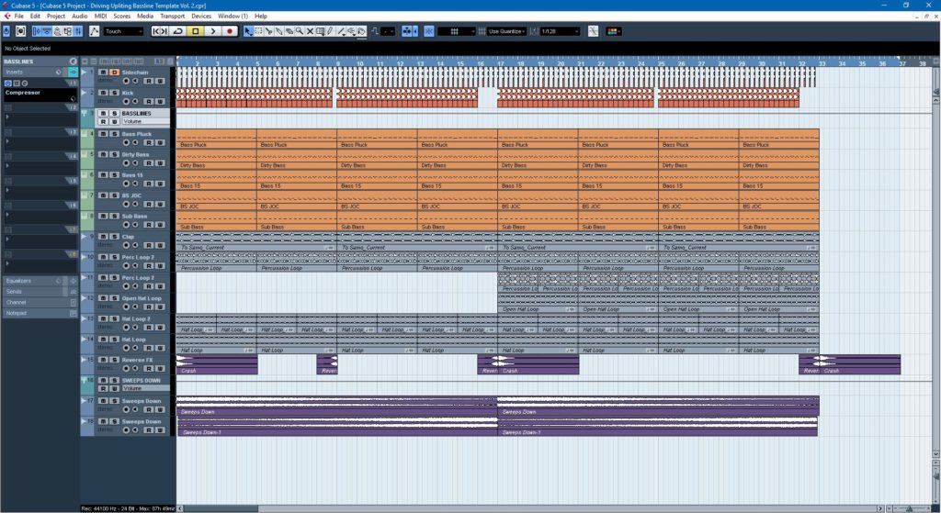Mute the Bass Pluck track
The height and width of the screenshot is (513, 941).
(103, 134)
